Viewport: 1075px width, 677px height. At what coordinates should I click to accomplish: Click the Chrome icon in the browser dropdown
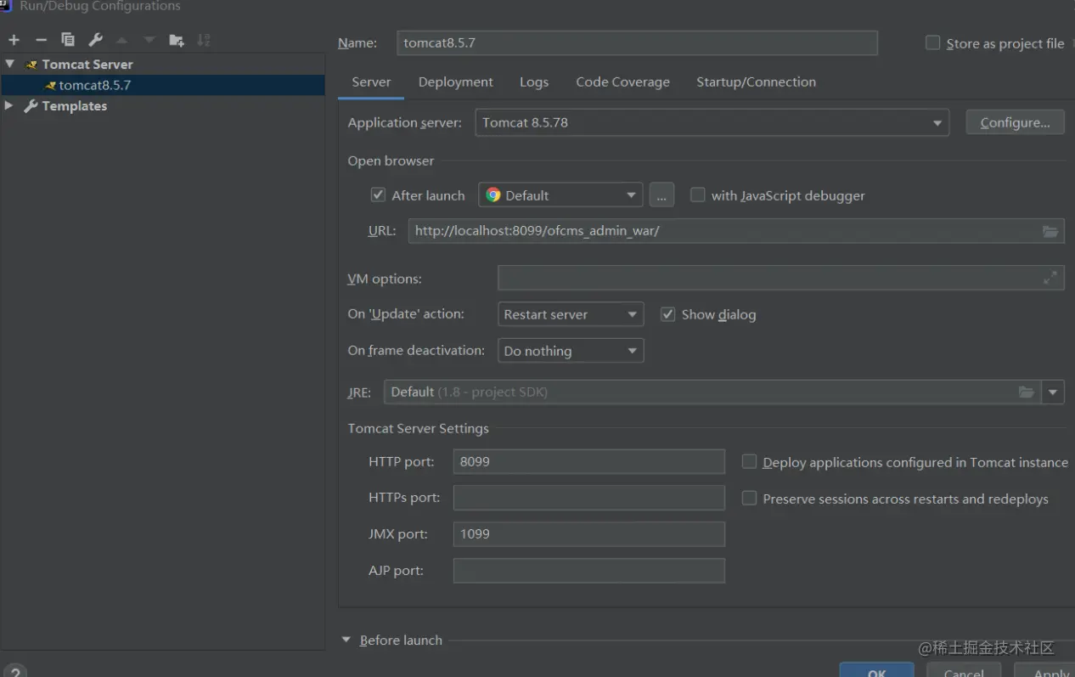tap(493, 195)
